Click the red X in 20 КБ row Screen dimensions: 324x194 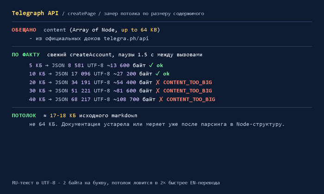(158, 82)
